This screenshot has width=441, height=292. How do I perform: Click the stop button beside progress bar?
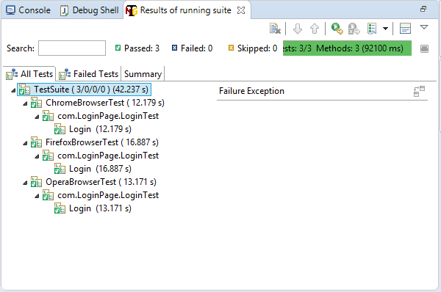(x=424, y=49)
